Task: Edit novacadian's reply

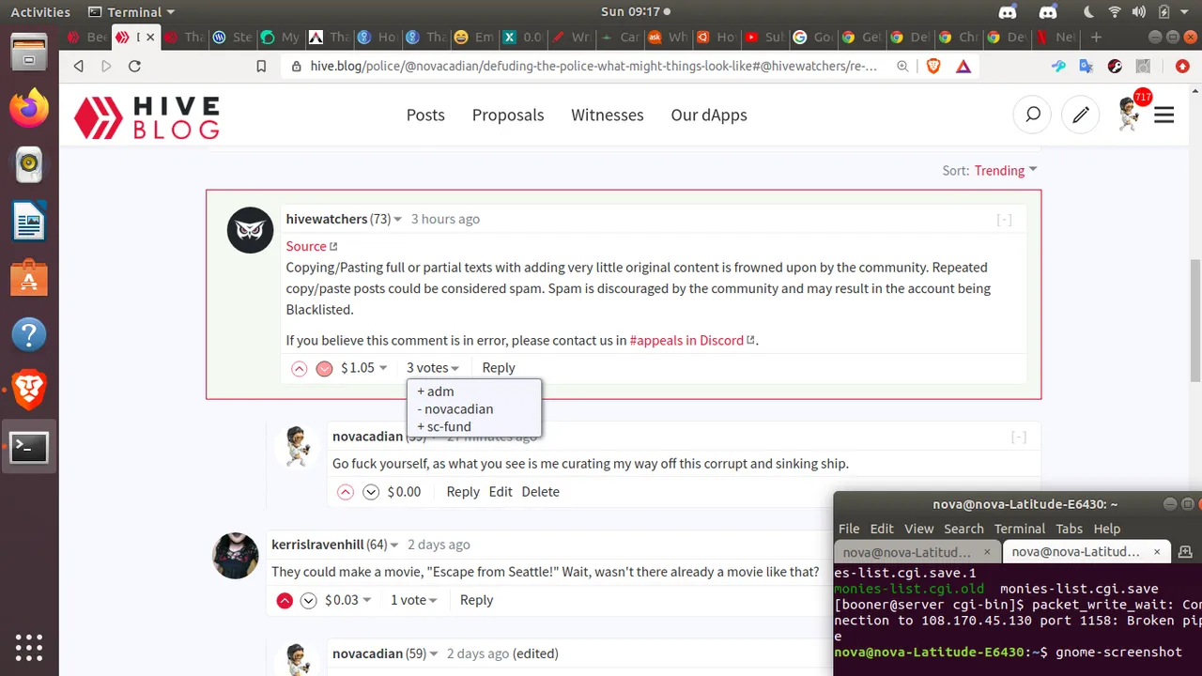Action: (x=501, y=492)
